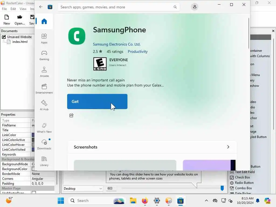Open the Edit menu in RocketCake
This screenshot has width=276, height=207.
pos(13,9)
